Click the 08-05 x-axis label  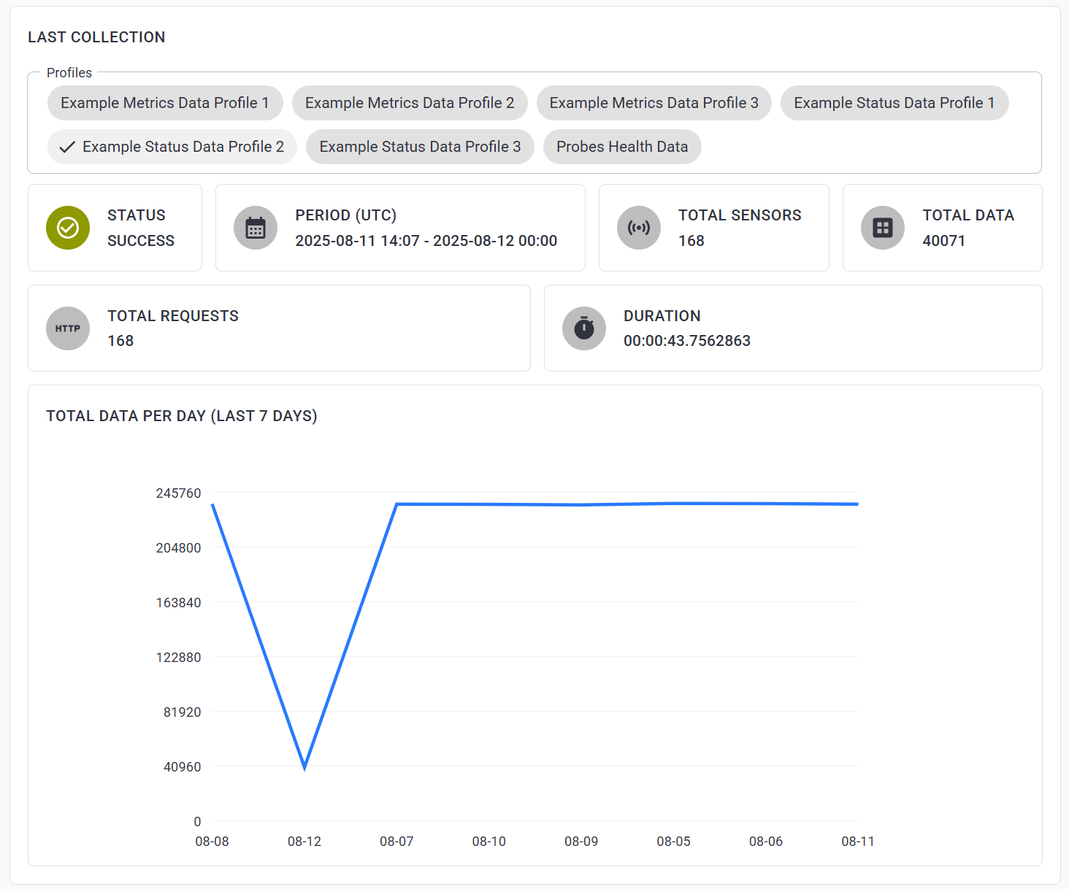click(673, 842)
